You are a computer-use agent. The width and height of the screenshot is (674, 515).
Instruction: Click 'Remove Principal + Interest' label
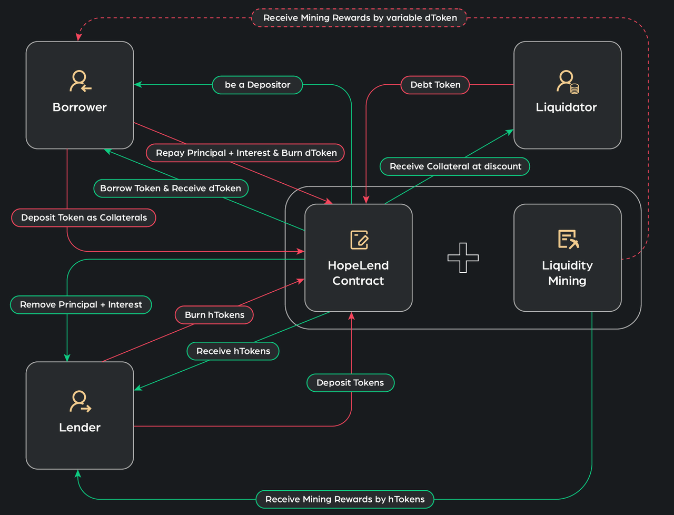coord(81,305)
